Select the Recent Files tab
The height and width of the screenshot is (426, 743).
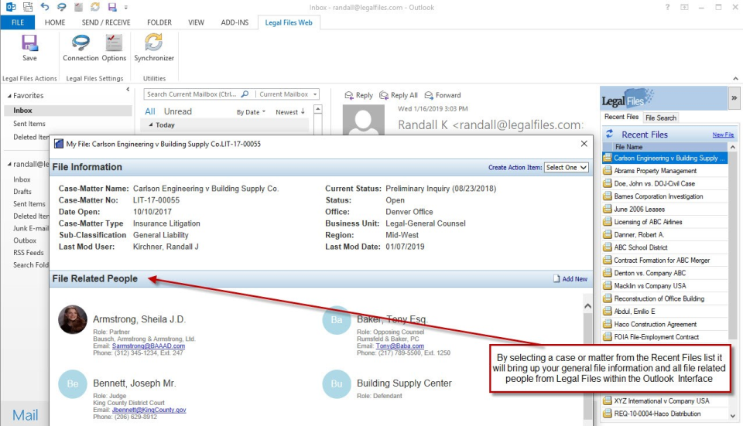pyautogui.click(x=621, y=117)
